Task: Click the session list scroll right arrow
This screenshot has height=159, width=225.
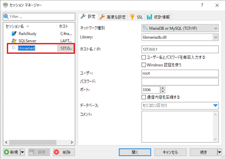Action: click(x=72, y=142)
